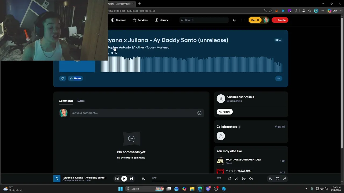Open Copilot Chat in the browser

[x=332, y=11]
